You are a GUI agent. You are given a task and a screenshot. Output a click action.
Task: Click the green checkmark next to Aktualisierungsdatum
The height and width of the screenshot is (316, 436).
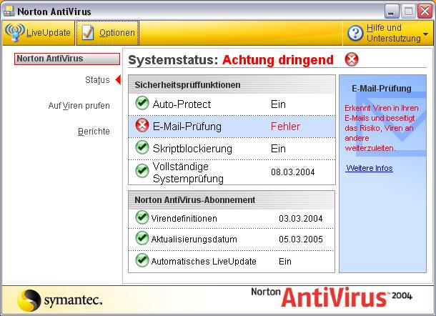pyautogui.click(x=142, y=238)
